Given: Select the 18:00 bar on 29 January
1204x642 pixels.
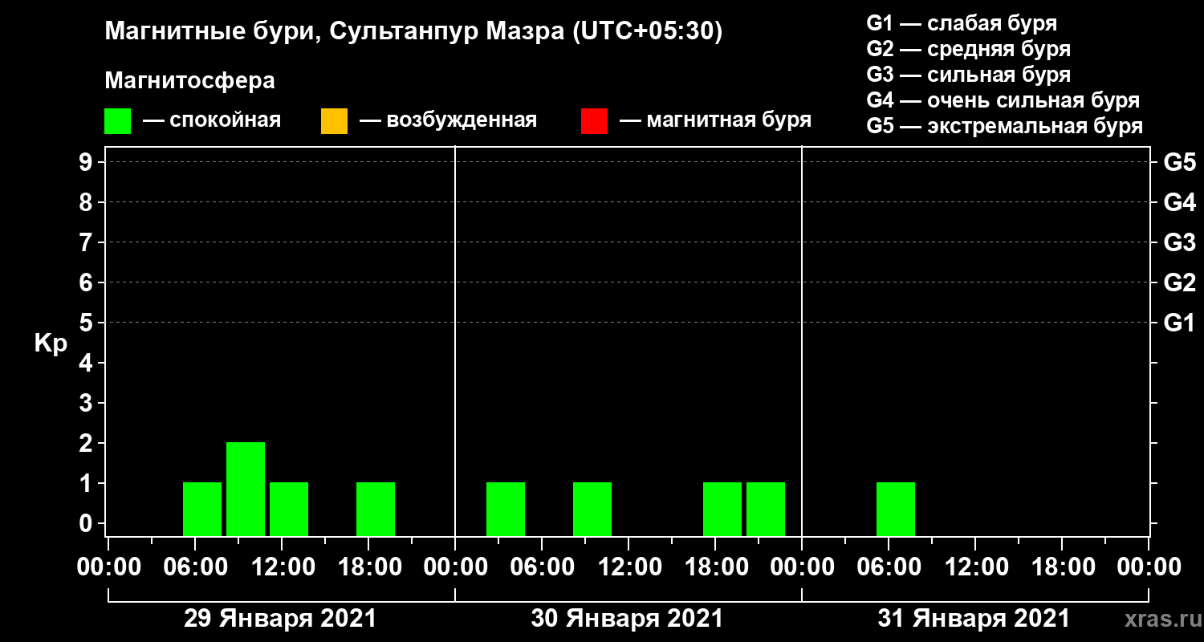Looking at the screenshot, I should tap(376, 509).
